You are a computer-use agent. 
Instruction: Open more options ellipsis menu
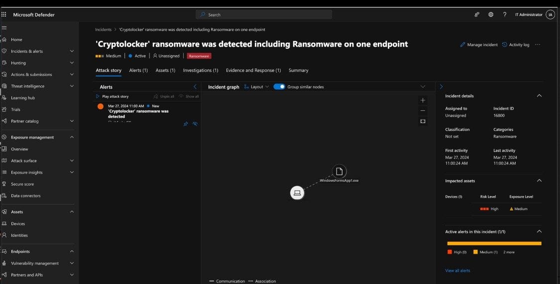[x=538, y=45]
